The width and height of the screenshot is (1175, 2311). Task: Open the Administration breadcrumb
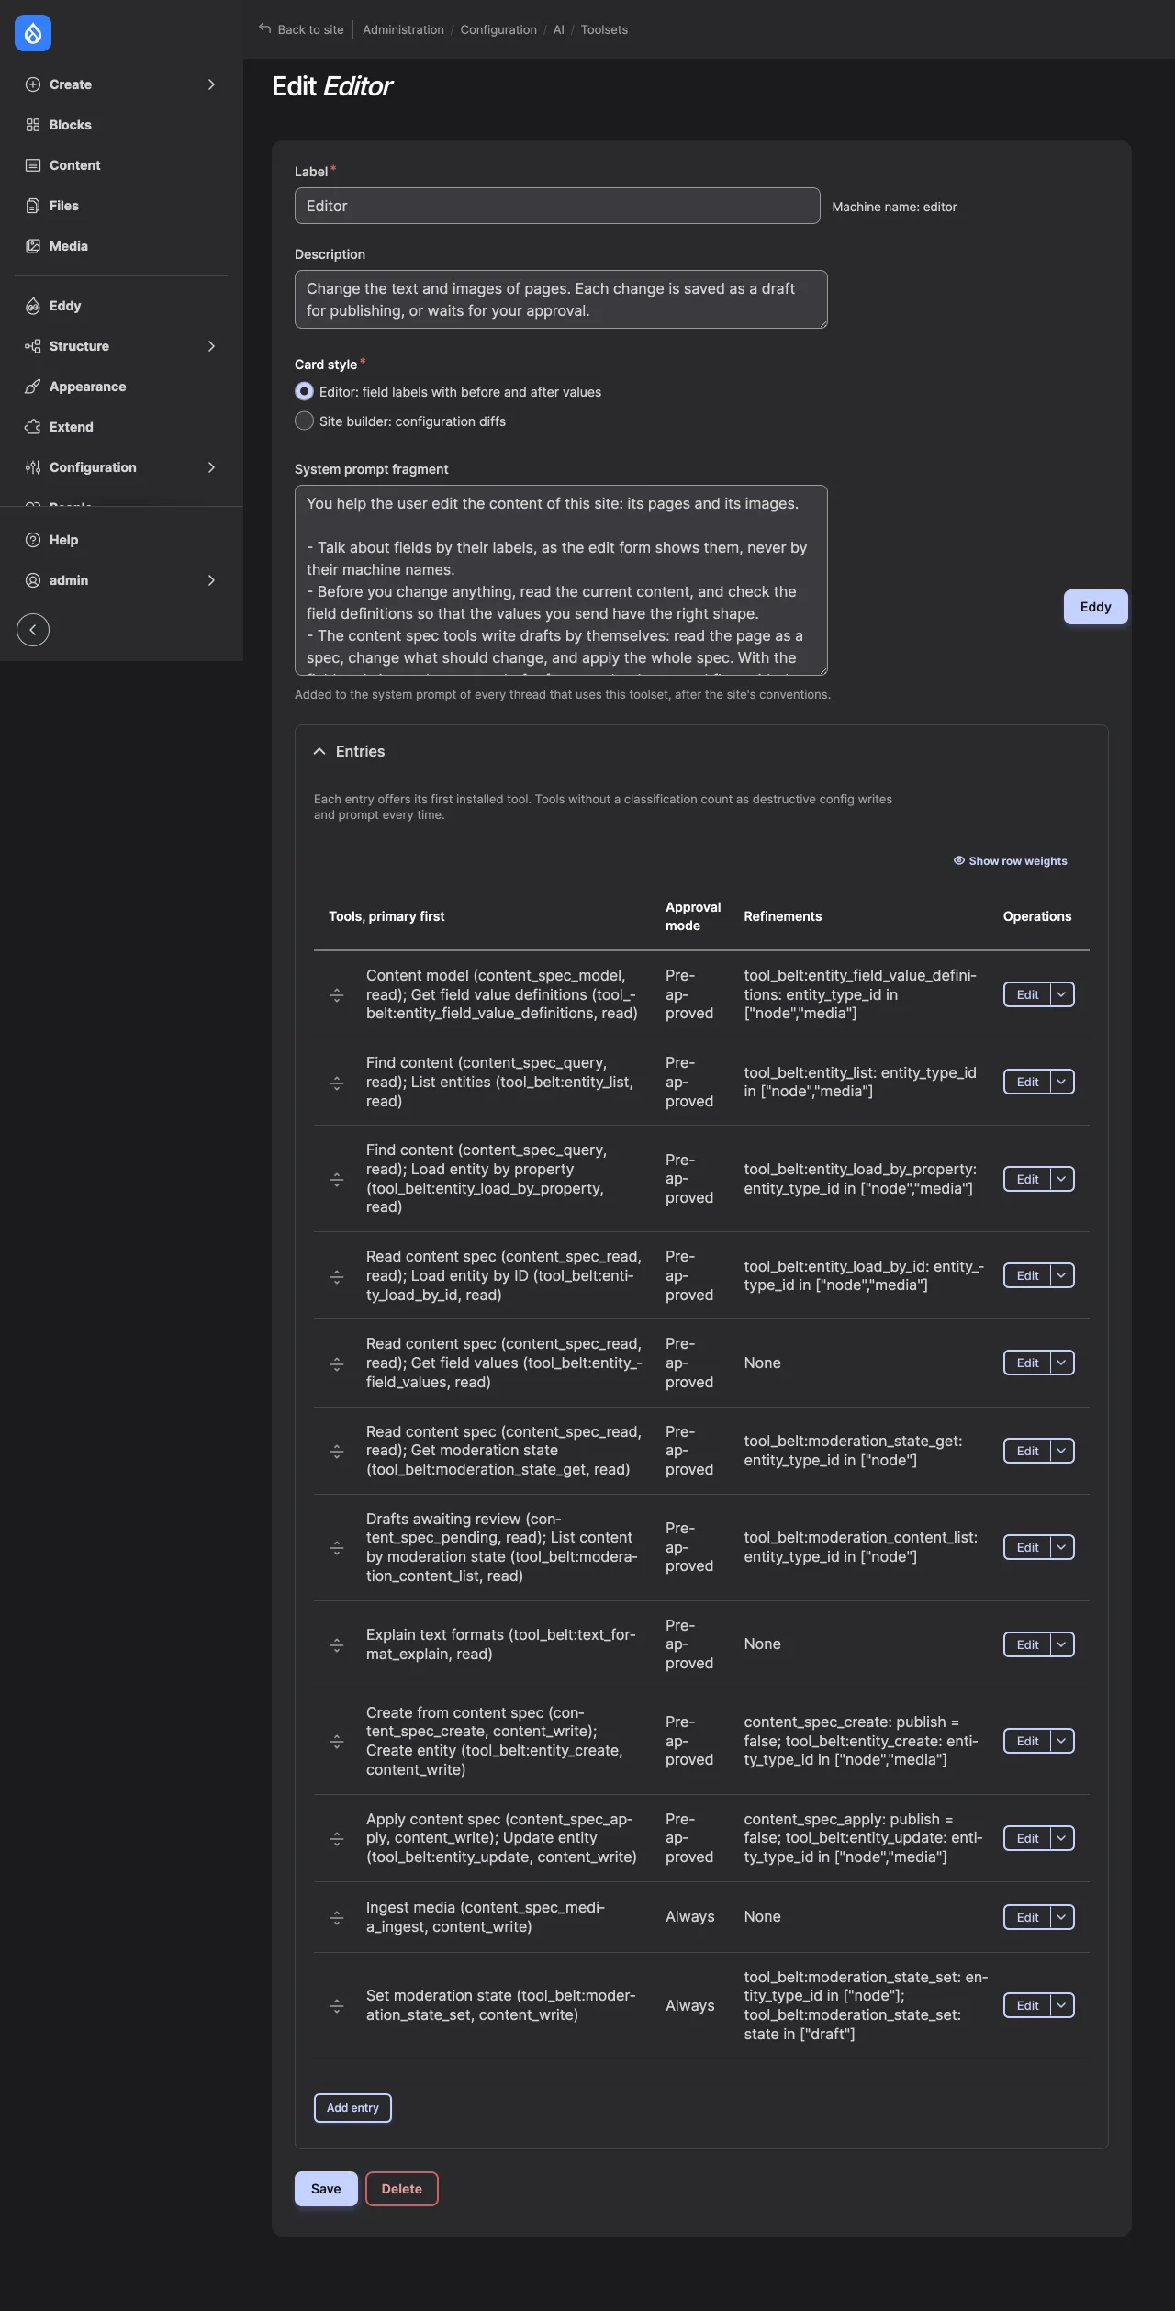pyautogui.click(x=403, y=29)
